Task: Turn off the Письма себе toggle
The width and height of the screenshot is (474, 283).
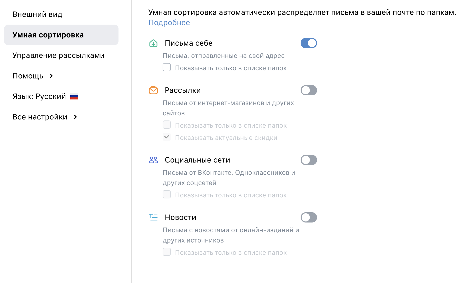Action: coord(309,43)
